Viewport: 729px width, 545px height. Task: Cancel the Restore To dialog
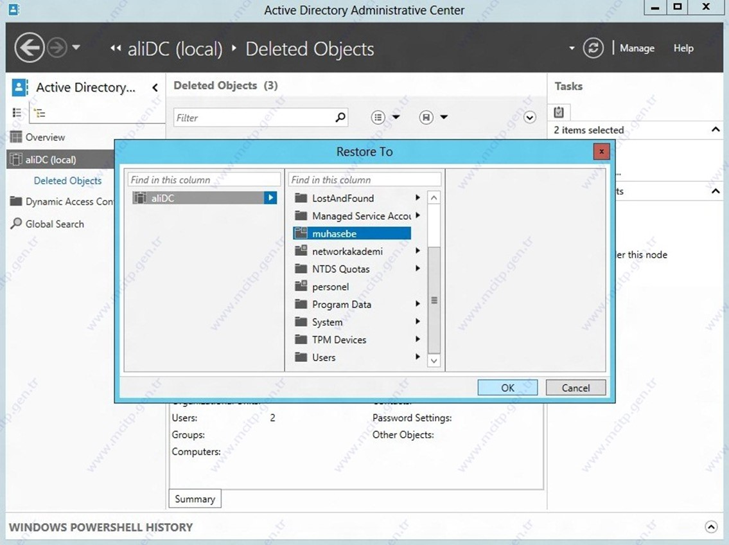(575, 388)
